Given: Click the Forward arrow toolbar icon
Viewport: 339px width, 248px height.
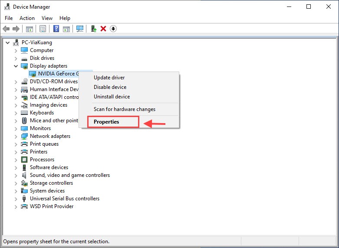Looking at the screenshot, I should pos(16,29).
